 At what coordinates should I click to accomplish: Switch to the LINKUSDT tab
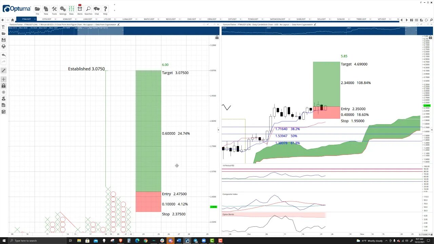(x=87, y=19)
